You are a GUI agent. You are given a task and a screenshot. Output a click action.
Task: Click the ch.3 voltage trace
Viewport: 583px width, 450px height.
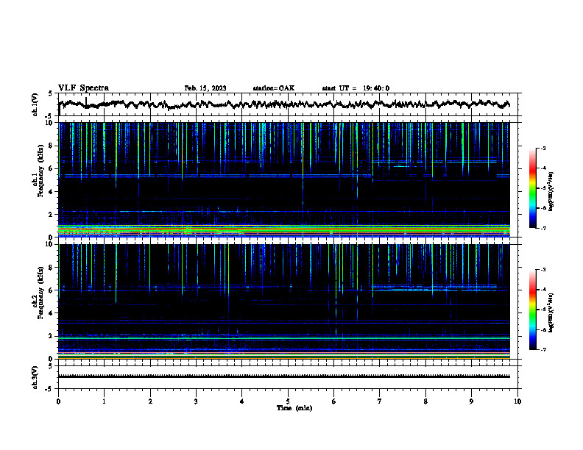pos(283,376)
